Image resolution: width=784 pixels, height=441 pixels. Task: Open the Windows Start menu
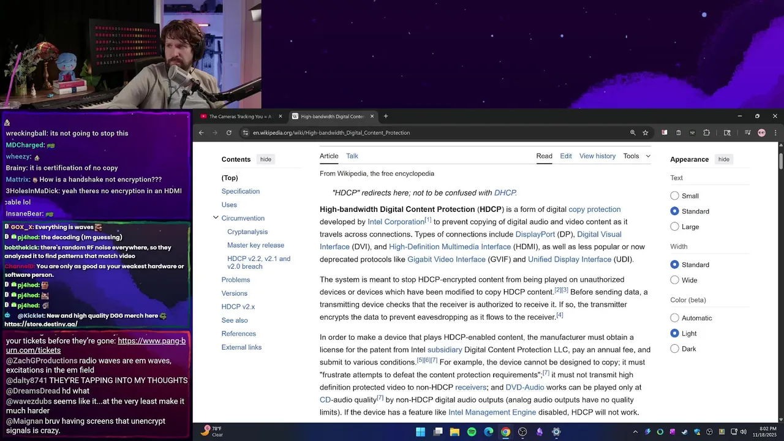click(x=421, y=432)
